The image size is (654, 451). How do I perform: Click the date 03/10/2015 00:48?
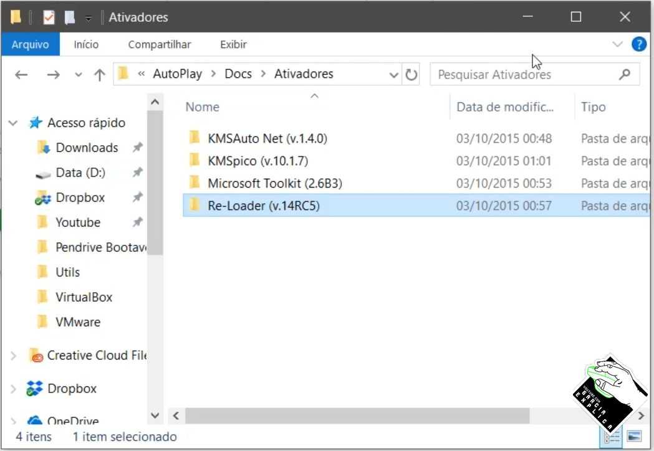(504, 138)
